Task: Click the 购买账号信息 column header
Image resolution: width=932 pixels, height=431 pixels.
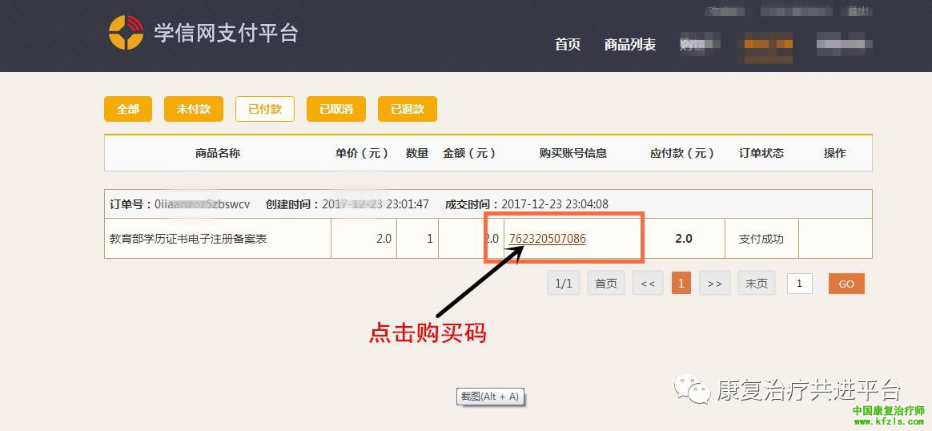Action: click(573, 153)
